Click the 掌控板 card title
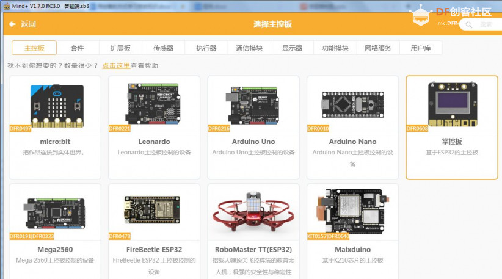This screenshot has height=279, width=502. point(452,142)
